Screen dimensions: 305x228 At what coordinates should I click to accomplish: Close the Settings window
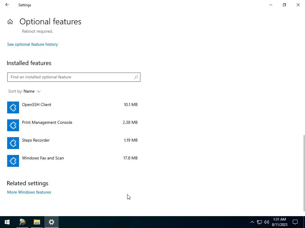pyautogui.click(x=298, y=5)
